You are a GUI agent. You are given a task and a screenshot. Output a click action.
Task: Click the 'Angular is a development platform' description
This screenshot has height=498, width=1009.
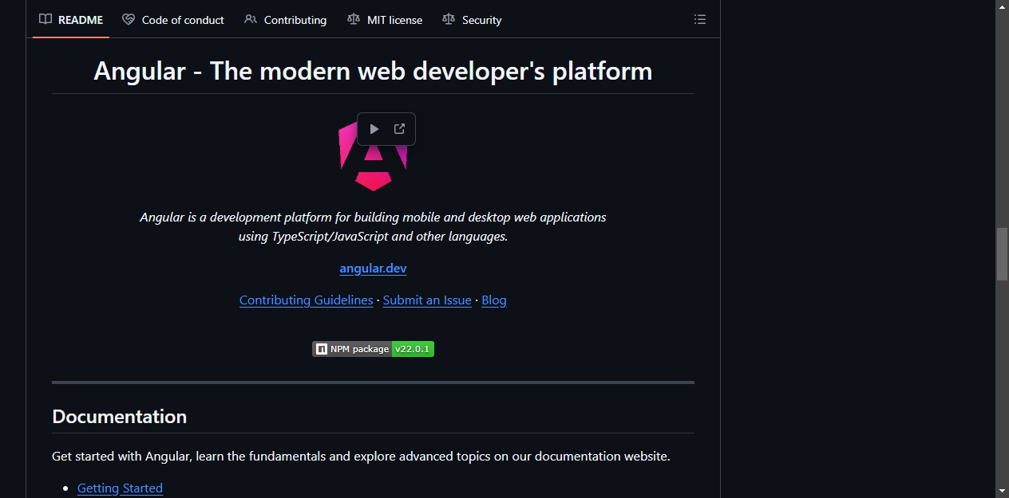click(373, 227)
